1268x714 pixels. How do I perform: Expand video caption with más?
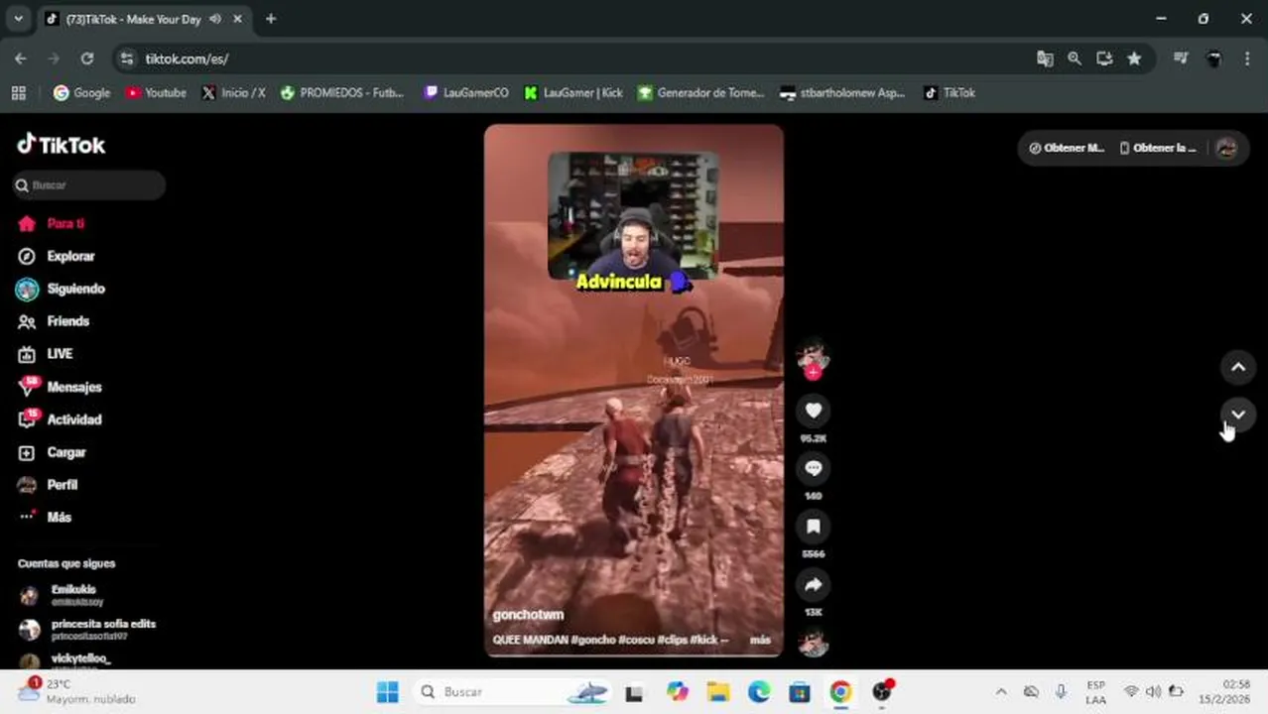[760, 640]
